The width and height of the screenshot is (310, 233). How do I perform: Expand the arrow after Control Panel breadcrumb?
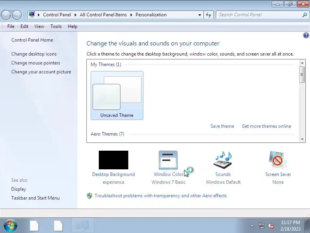click(x=75, y=15)
